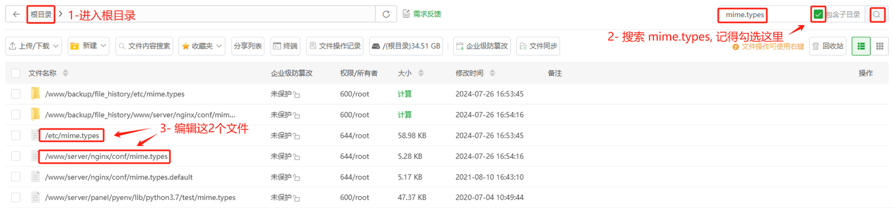Toggle the include subdirectories checkbox
The height and width of the screenshot is (209, 894).
(819, 14)
